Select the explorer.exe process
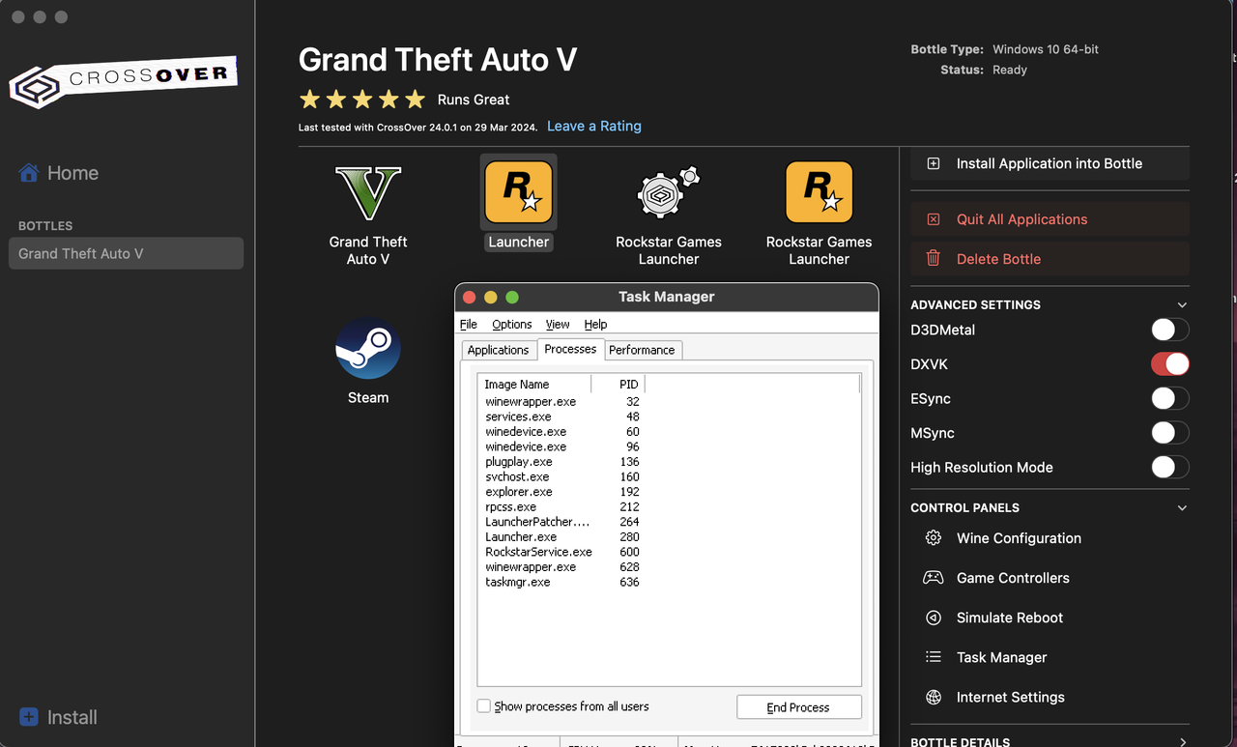 562,492
